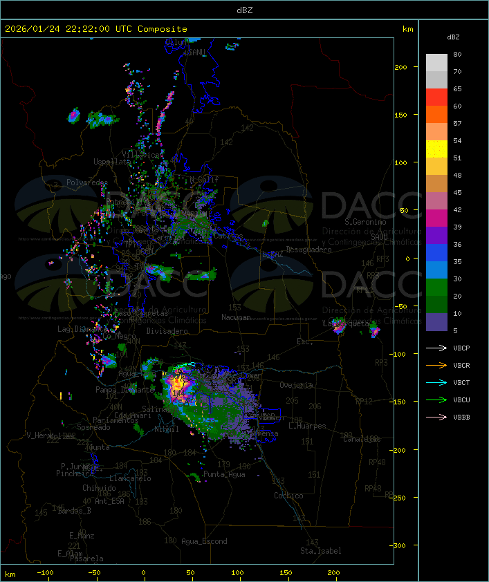The height and width of the screenshot is (582, 489).
Task: Click the red 60–65 dBZ legend swatch
Action: click(x=436, y=97)
